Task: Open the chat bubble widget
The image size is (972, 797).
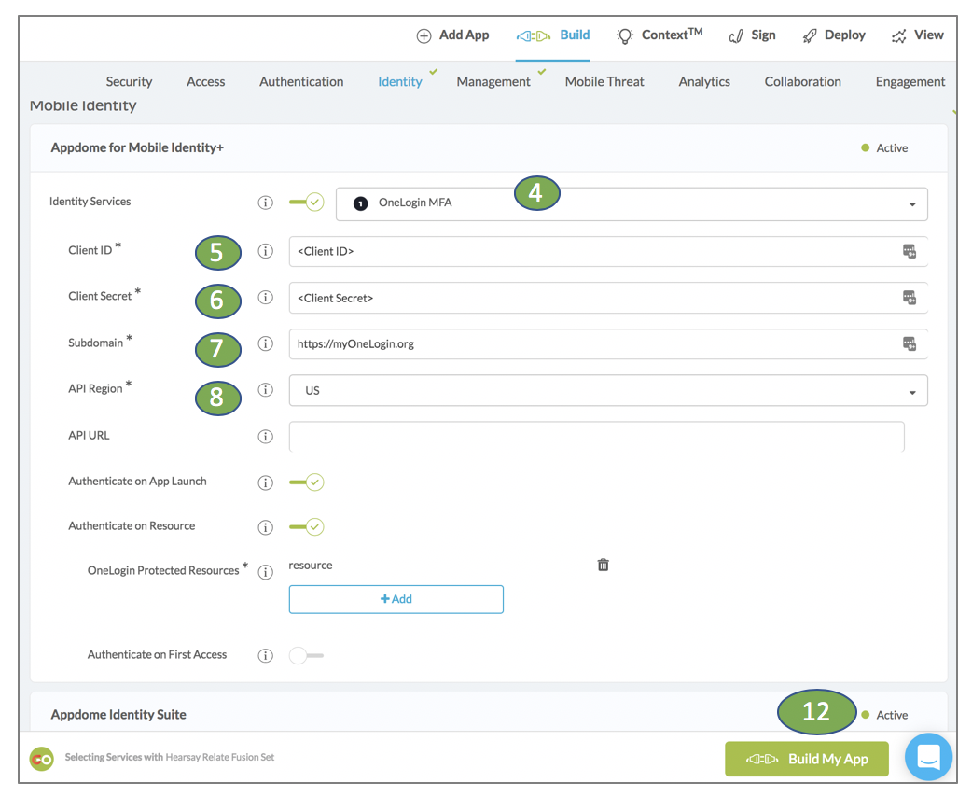Action: click(x=928, y=757)
